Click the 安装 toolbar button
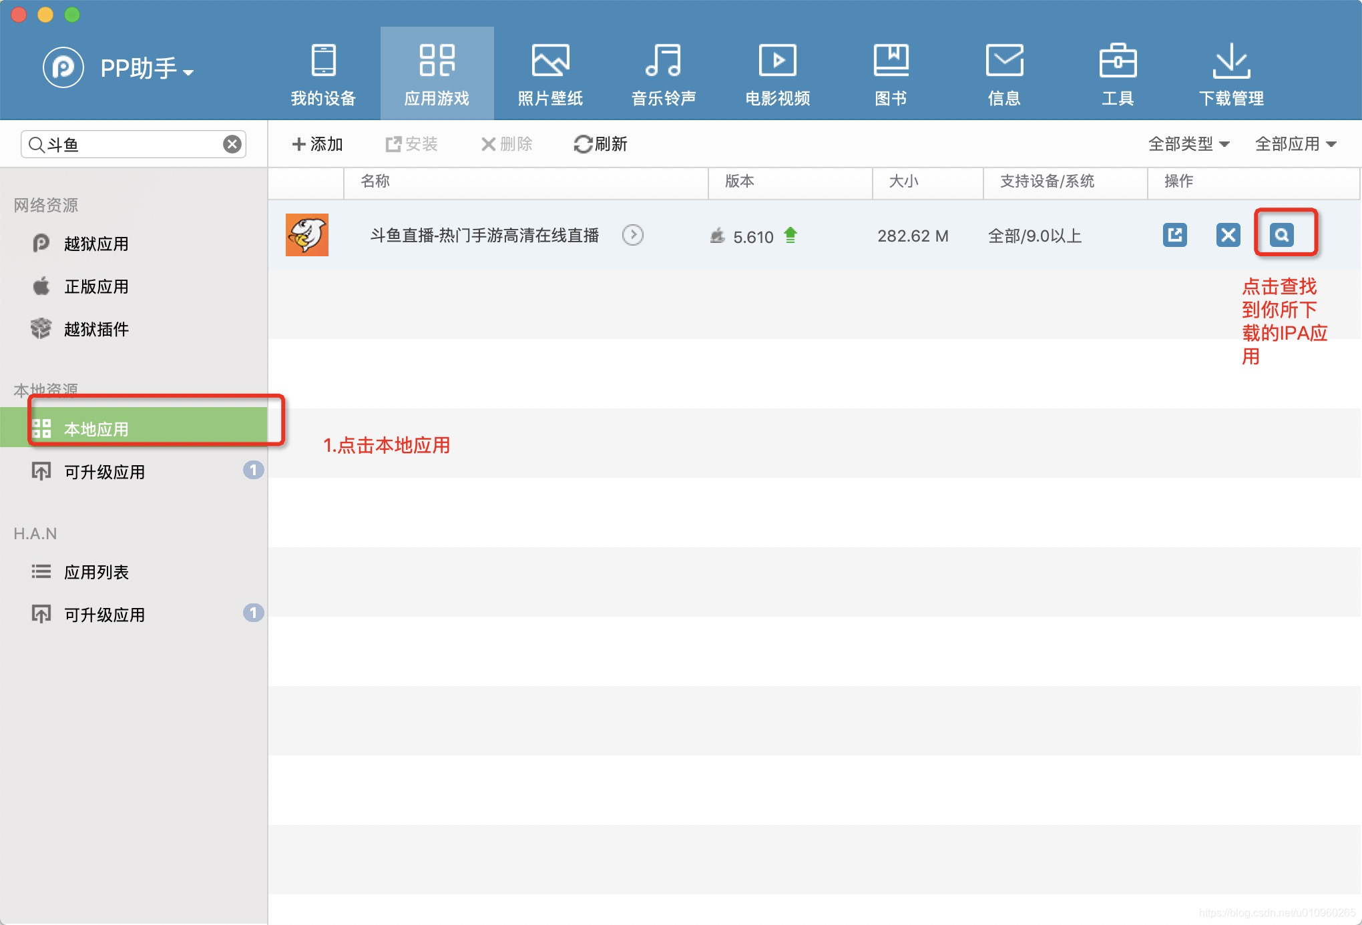This screenshot has width=1362, height=925. pyautogui.click(x=411, y=144)
